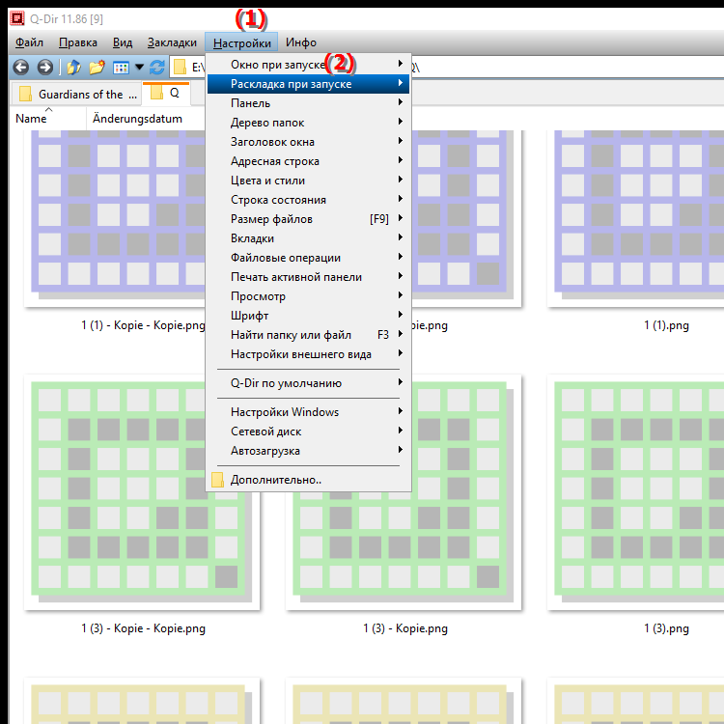Click file name label 1 (1).png
This screenshot has height=724, width=724.
[666, 325]
